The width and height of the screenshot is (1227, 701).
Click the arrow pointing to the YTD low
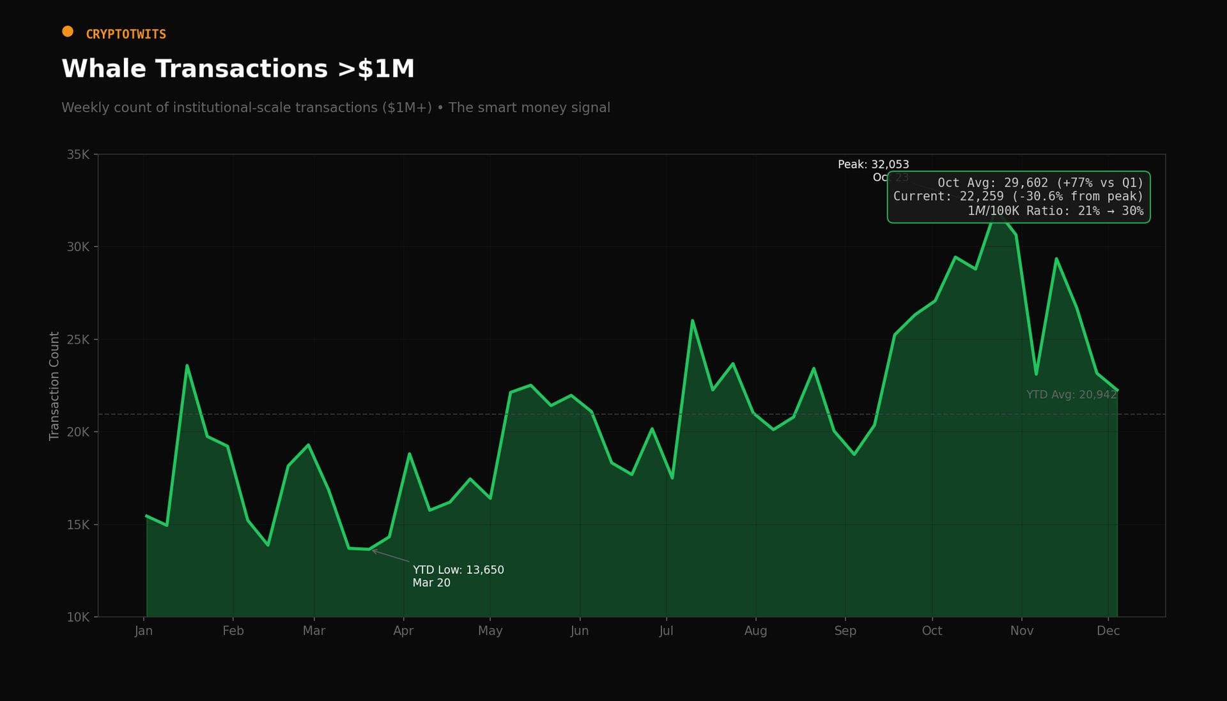point(390,556)
